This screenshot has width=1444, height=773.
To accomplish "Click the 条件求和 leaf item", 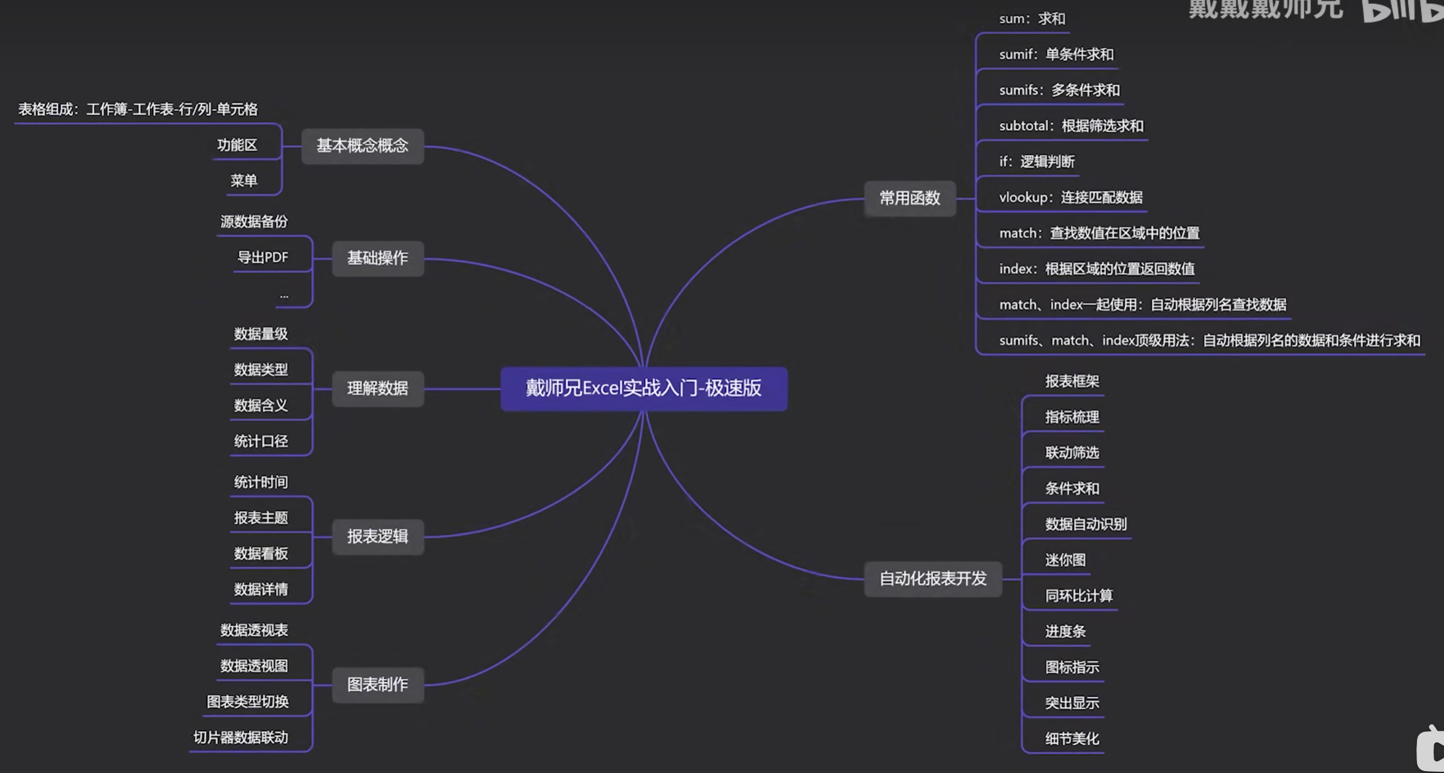I will pyautogui.click(x=1072, y=489).
